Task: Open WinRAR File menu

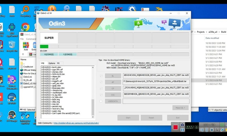Action: point(22,39)
